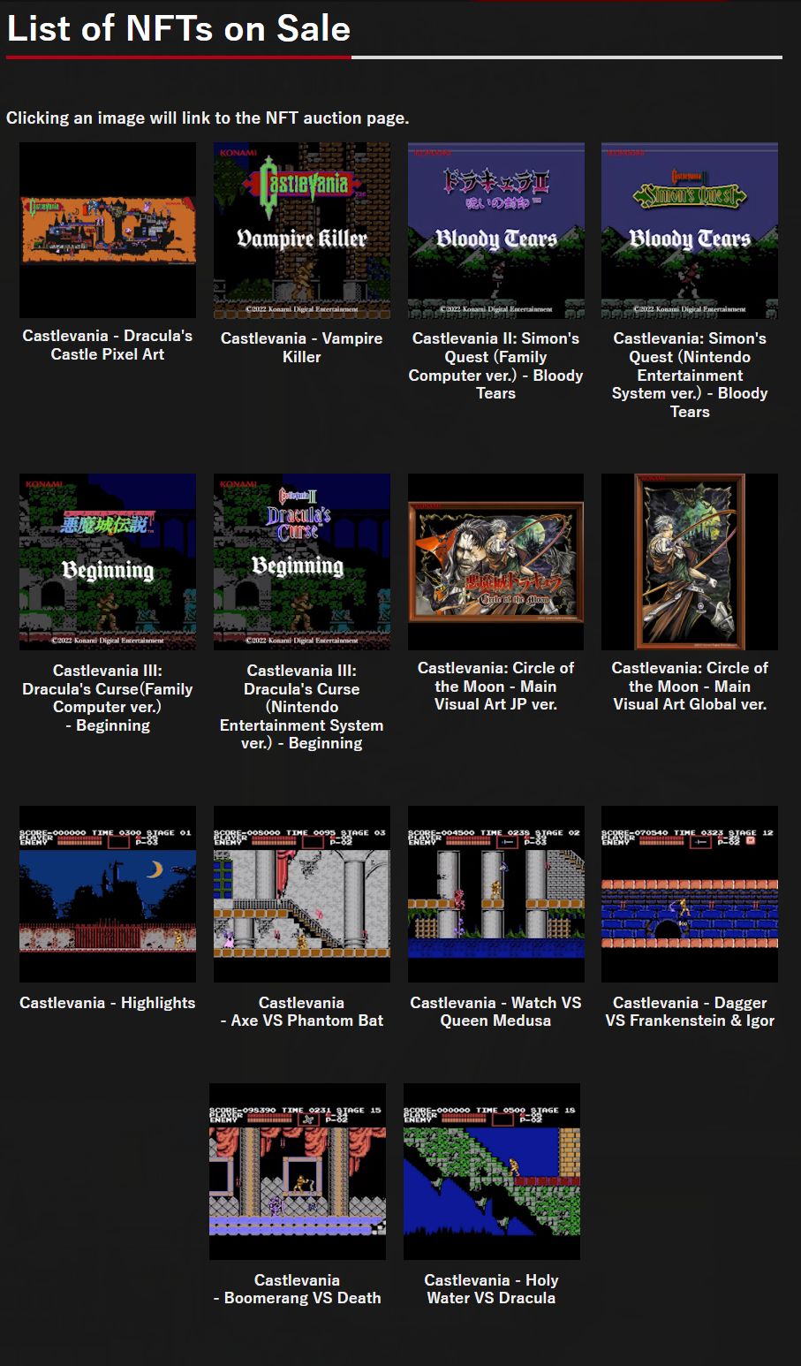
Task: Click the caption "Castlevania - Holy Water VS Dracula"
Action: pyautogui.click(x=492, y=1289)
